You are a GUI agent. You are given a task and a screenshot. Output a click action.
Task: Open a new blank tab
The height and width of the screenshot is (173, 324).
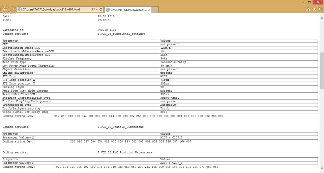(155, 9)
